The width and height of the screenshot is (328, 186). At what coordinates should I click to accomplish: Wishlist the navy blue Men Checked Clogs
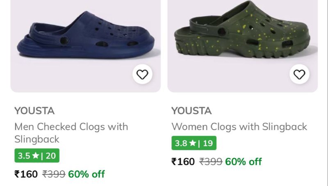142,74
